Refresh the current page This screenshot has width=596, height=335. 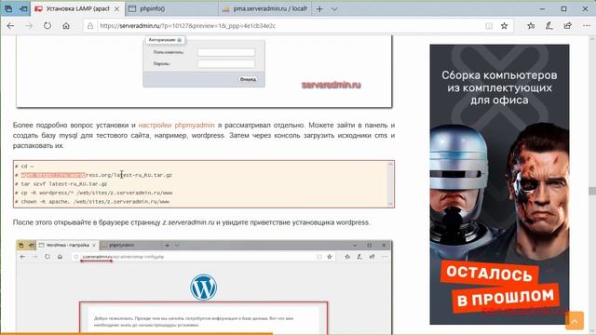[x=47, y=26]
